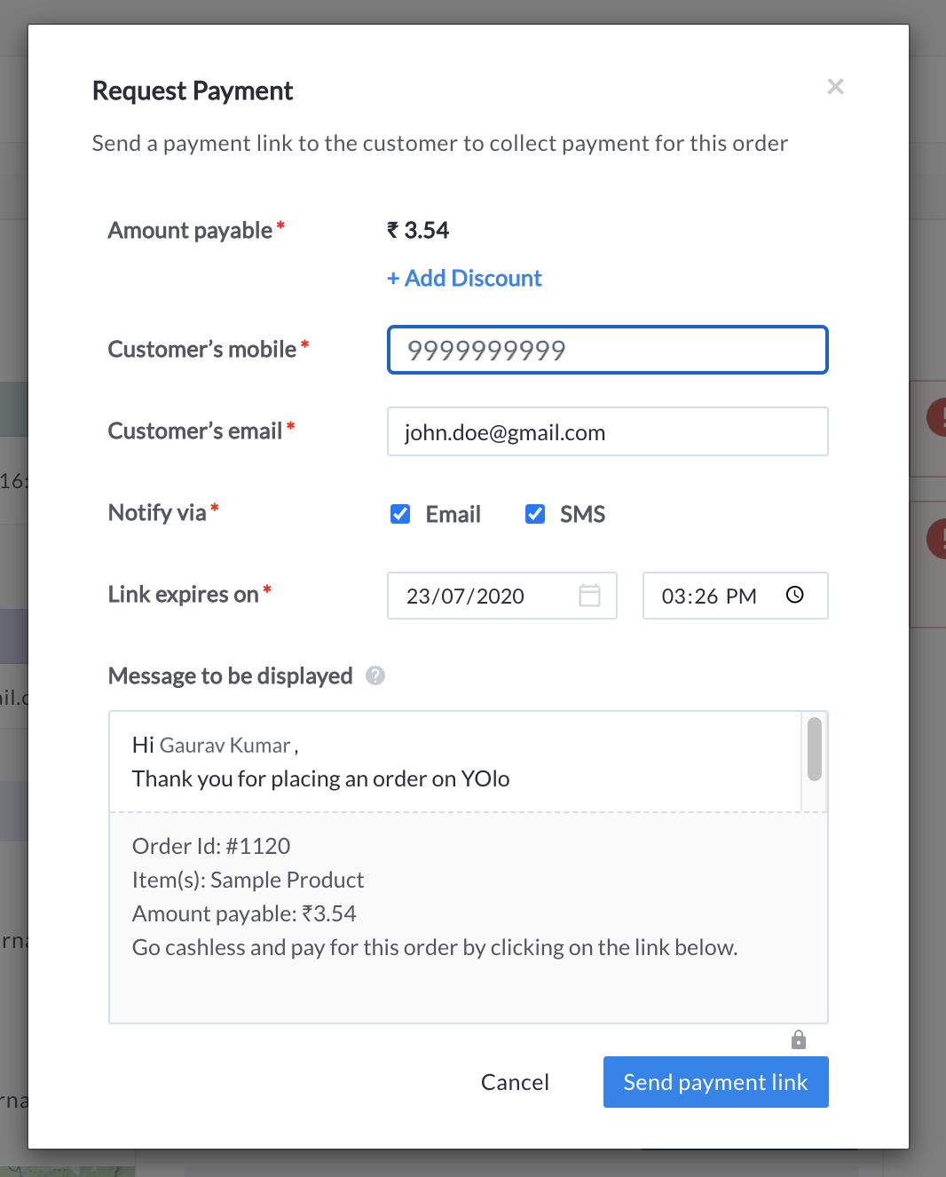946x1177 pixels.
Task: Click the message box scrollbar thumb
Action: 815,749
